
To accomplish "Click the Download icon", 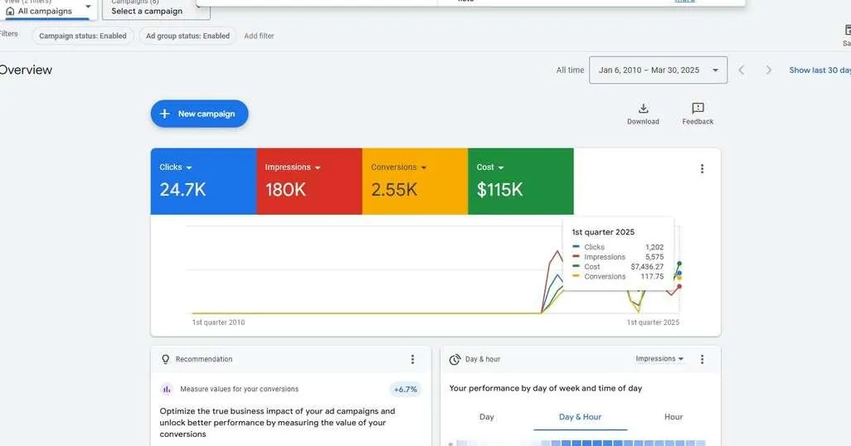I will coord(643,109).
